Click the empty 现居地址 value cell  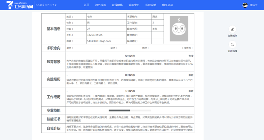pos(158,41)
